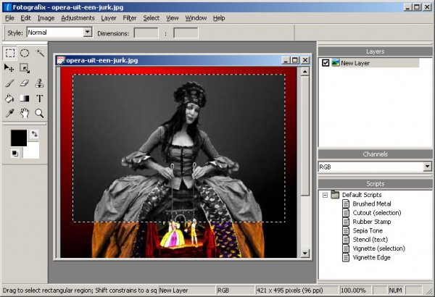The height and width of the screenshot is (297, 435).
Task: Choose the Paint Bucket fill tool
Action: tap(9, 99)
